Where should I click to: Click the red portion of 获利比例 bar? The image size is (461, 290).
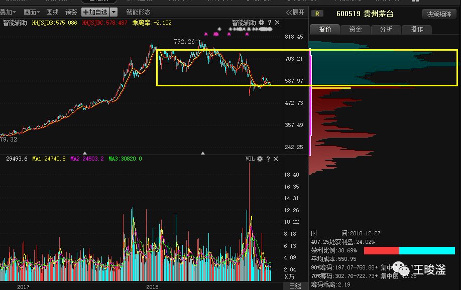(x=382, y=251)
